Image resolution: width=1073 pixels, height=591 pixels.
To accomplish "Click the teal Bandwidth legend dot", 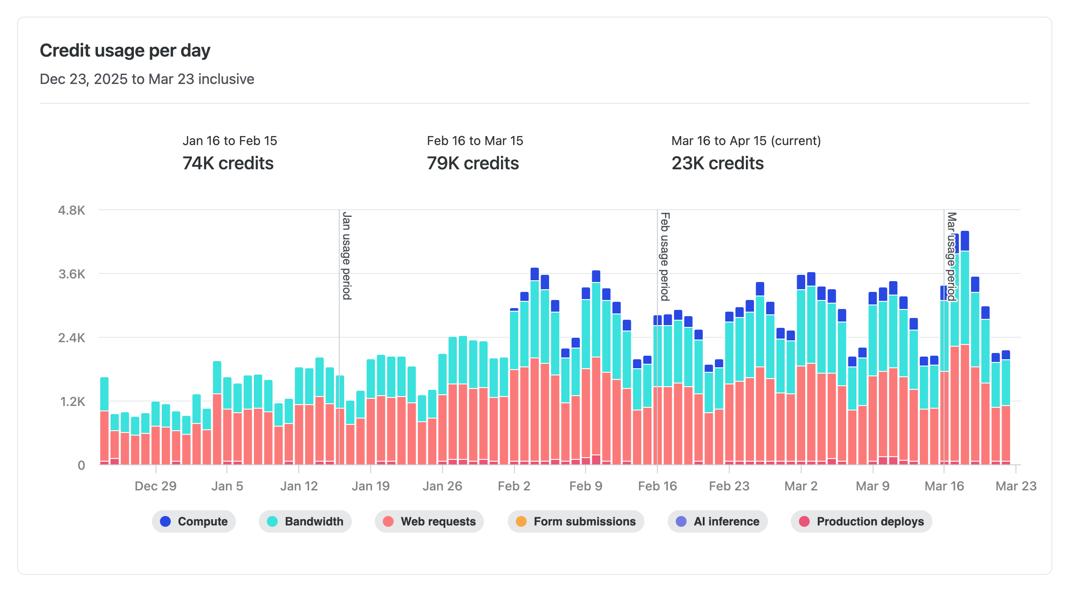I will click(x=273, y=521).
